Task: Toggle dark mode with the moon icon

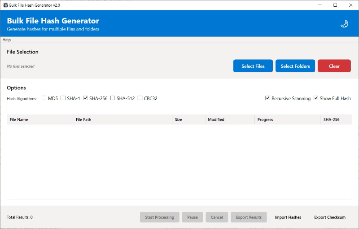Action: [344, 24]
